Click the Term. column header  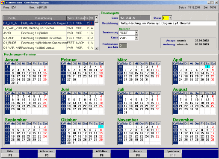point(71,18)
